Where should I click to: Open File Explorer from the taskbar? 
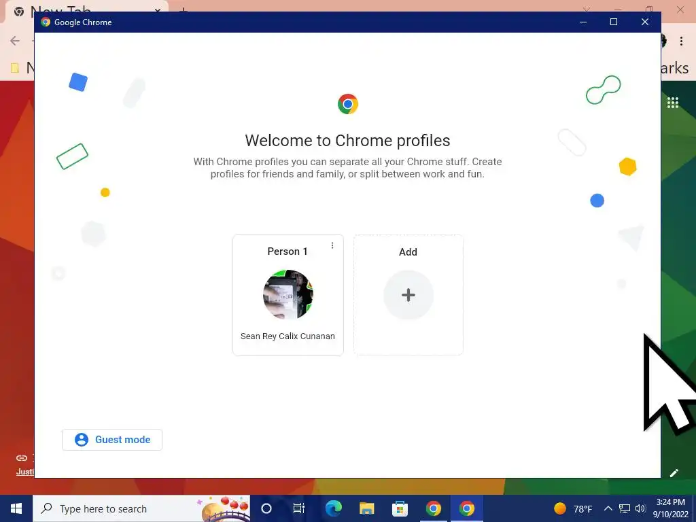click(x=366, y=508)
